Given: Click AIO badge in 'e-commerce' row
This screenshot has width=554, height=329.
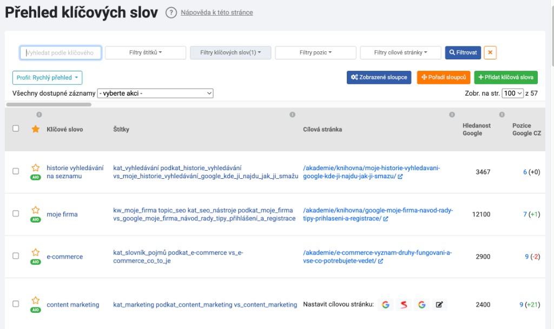Looking at the screenshot, I should click(x=36, y=262).
